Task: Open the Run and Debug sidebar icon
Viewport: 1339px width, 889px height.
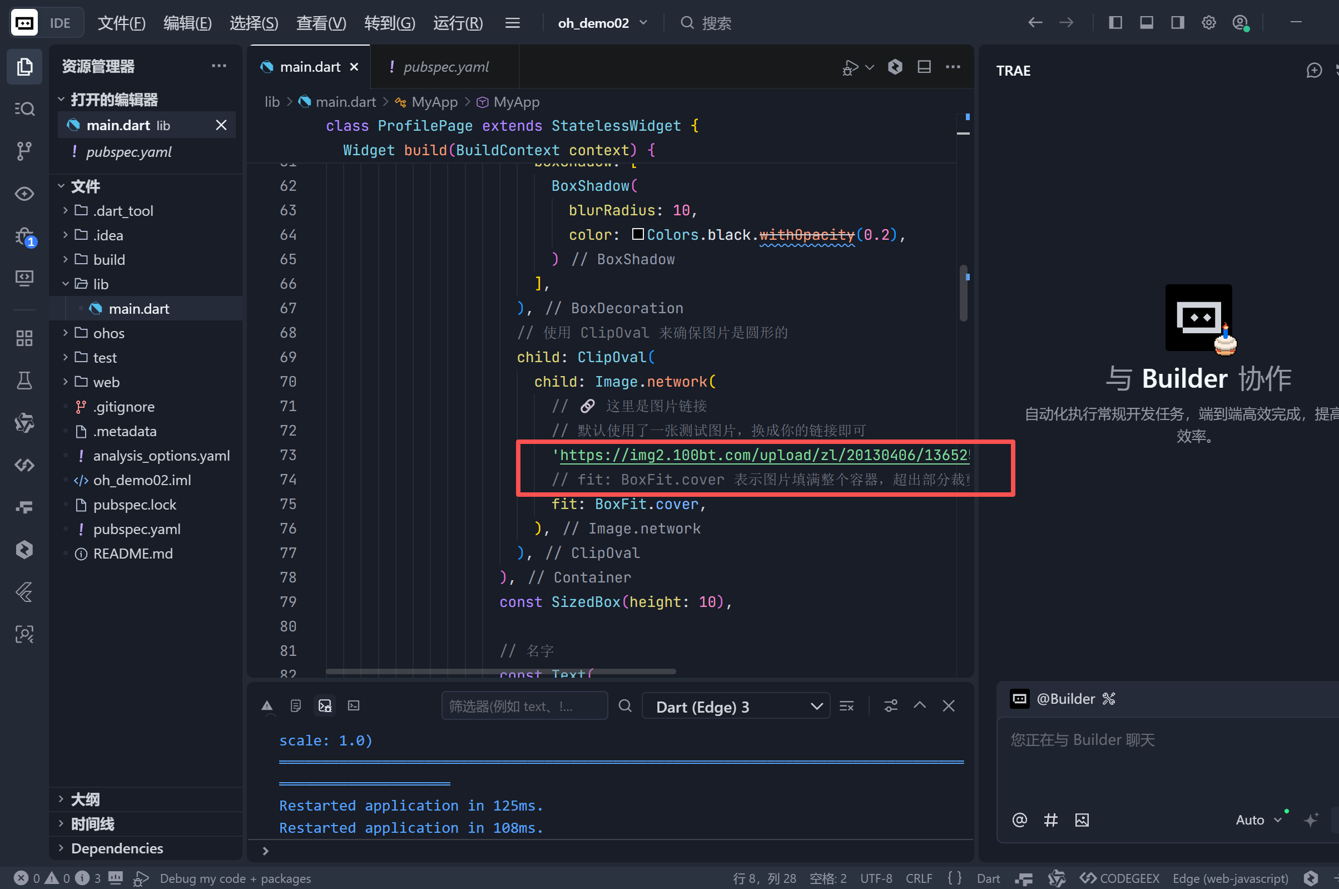Action: 24,237
